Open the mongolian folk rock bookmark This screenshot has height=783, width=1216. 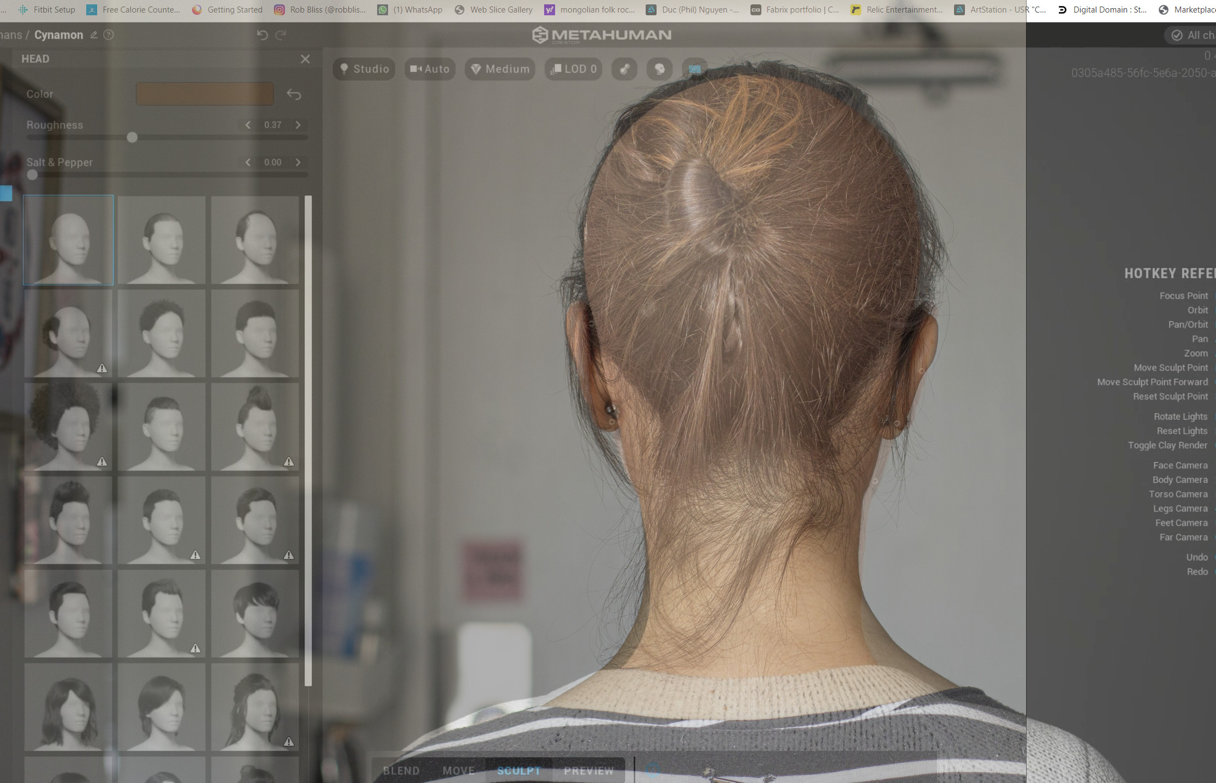[590, 10]
